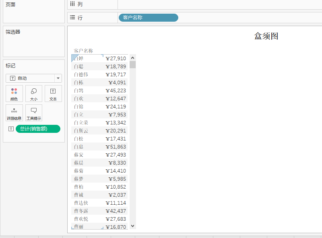Click the 盒须图 chart title
The height and width of the screenshot is (238, 322).
coord(266,36)
